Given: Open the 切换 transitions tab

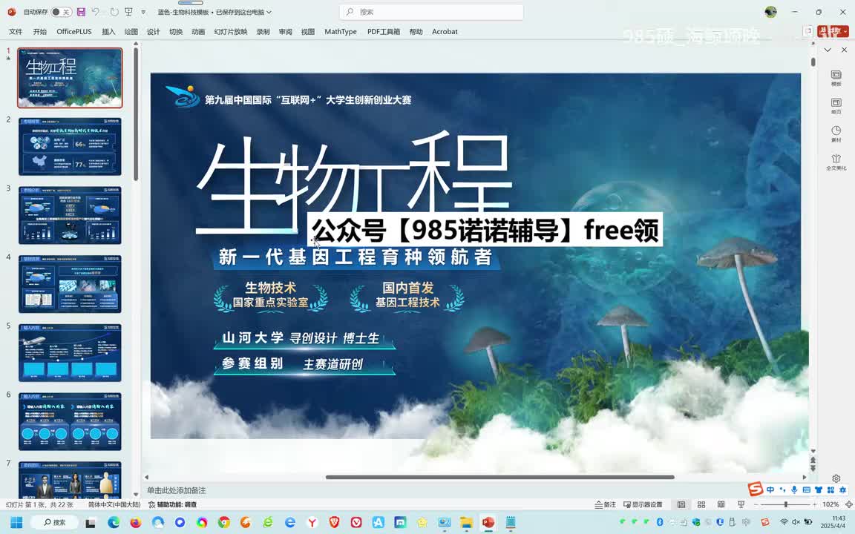Looking at the screenshot, I should tap(176, 32).
